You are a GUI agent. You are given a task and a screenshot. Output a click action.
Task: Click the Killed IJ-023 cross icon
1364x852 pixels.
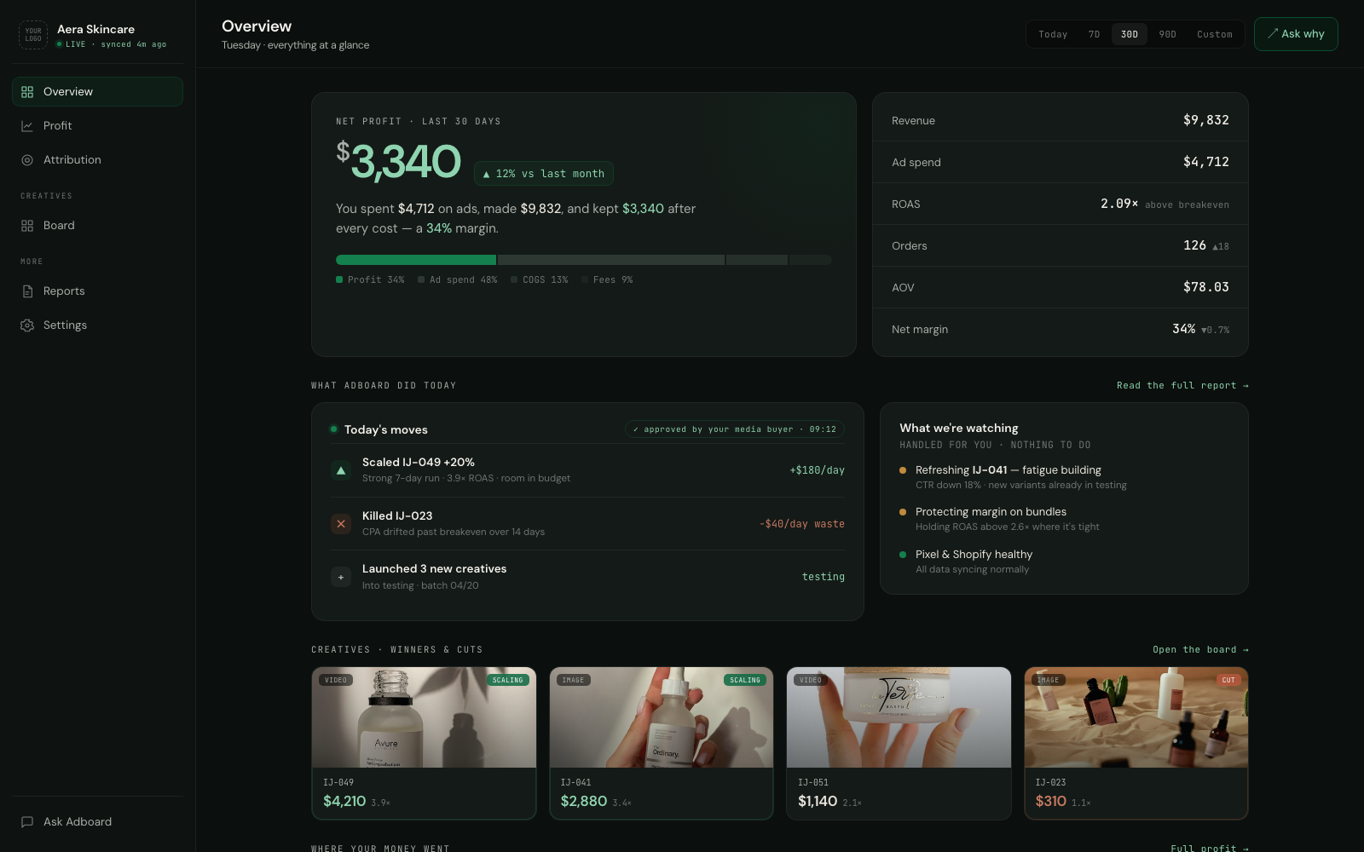[x=341, y=524]
